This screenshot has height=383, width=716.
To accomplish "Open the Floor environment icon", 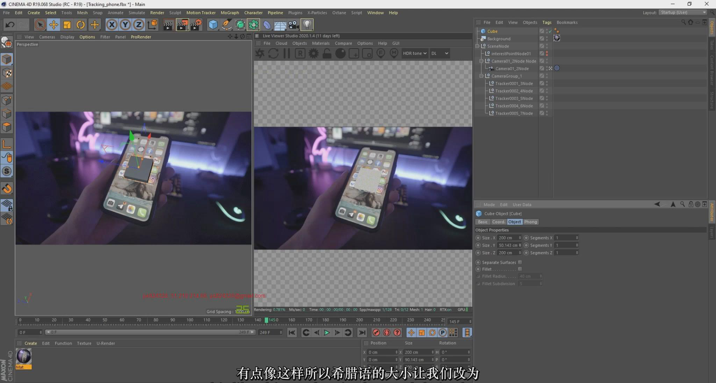I will [x=280, y=24].
